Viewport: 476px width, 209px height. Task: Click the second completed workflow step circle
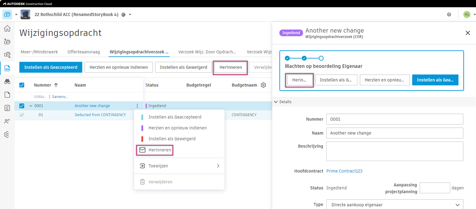(x=304, y=58)
